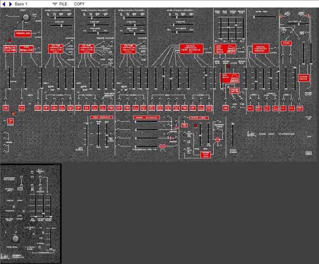Toggle the red light below envelope follower
Viewport: 319px width, 264px height.
pos(13,113)
